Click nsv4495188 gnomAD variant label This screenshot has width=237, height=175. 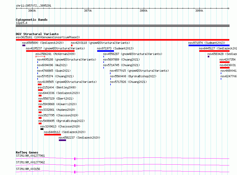tap(67, 59)
